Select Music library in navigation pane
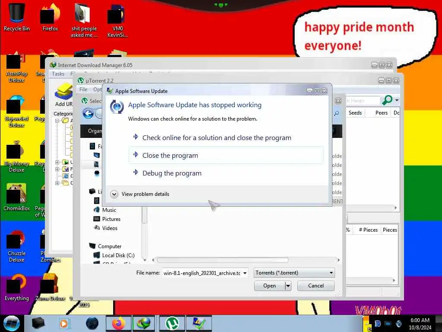 (x=105, y=210)
